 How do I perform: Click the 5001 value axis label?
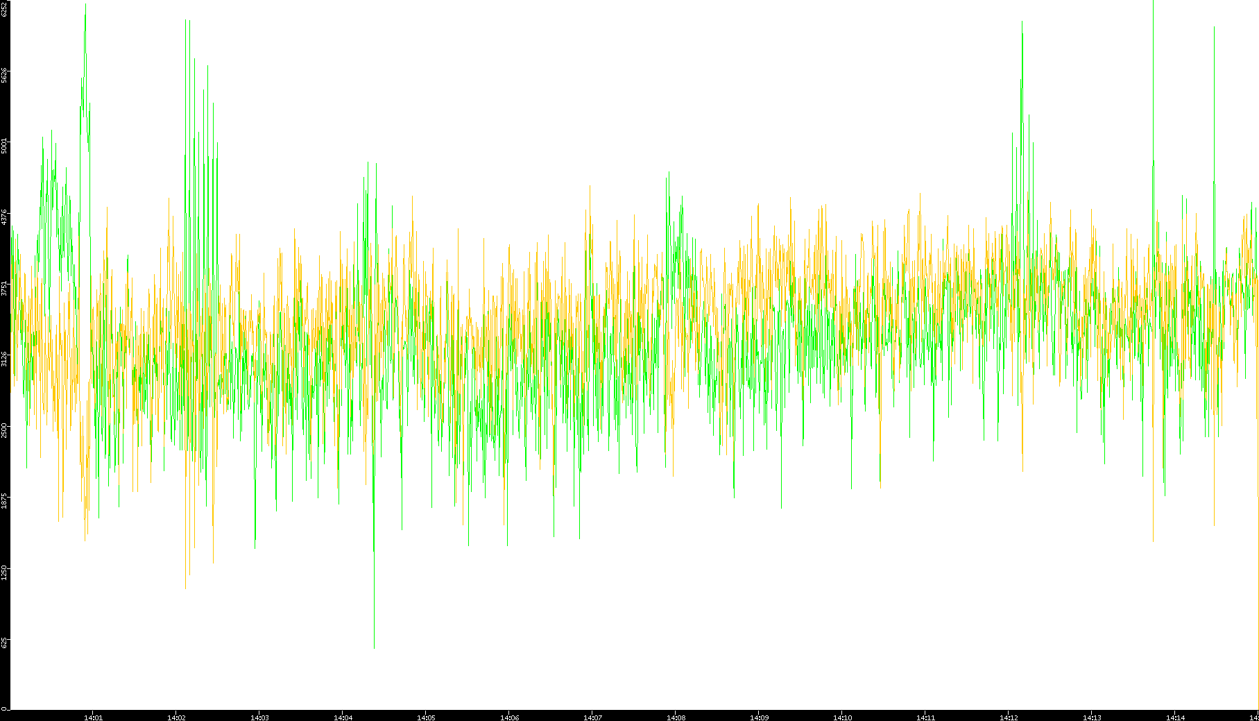pyautogui.click(x=4, y=146)
